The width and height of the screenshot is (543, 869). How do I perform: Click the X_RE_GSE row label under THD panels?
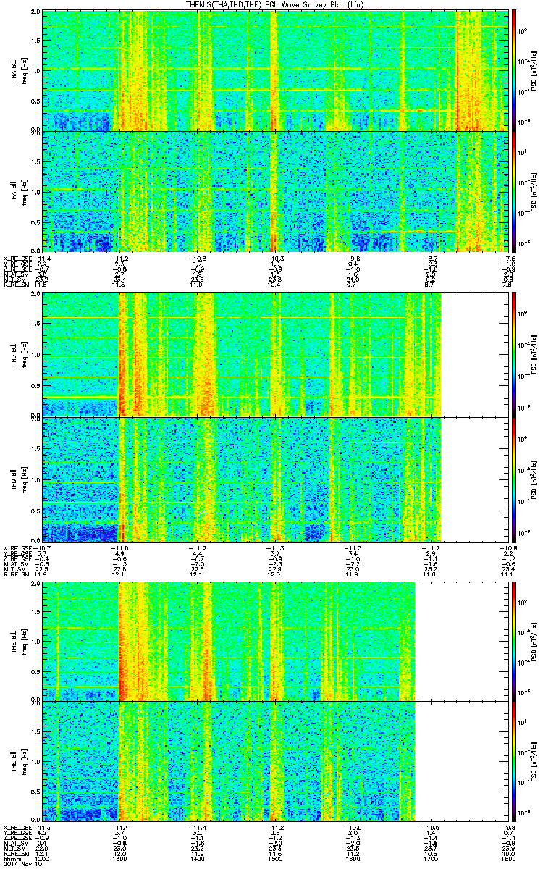17,547
